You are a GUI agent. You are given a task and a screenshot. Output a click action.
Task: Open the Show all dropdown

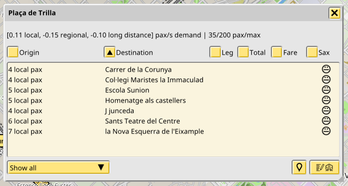(58, 167)
